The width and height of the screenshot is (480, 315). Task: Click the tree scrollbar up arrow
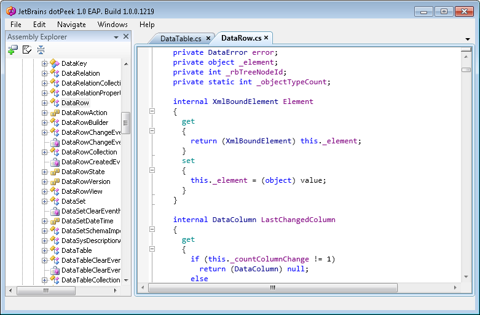click(x=126, y=64)
